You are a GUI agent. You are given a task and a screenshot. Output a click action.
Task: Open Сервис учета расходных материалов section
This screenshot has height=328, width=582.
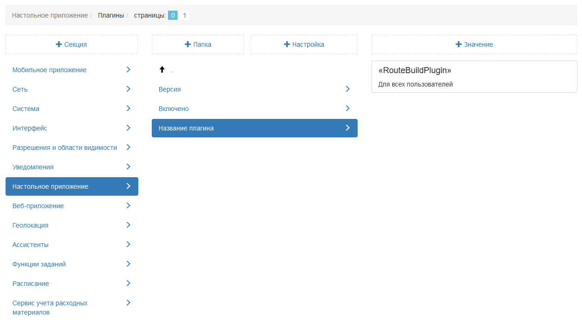click(50, 308)
